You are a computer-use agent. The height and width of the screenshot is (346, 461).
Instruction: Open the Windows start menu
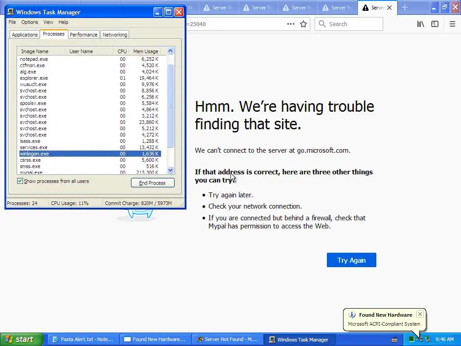(22, 339)
